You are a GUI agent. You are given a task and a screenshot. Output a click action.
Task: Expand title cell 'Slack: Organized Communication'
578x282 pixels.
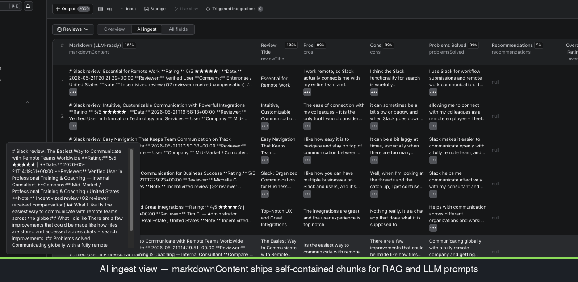[x=265, y=194]
